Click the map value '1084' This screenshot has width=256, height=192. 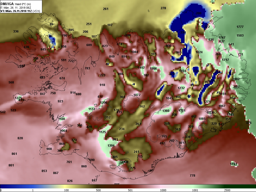[x=135, y=52]
